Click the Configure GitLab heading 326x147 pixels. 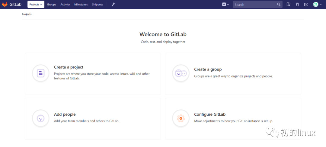[210, 114]
